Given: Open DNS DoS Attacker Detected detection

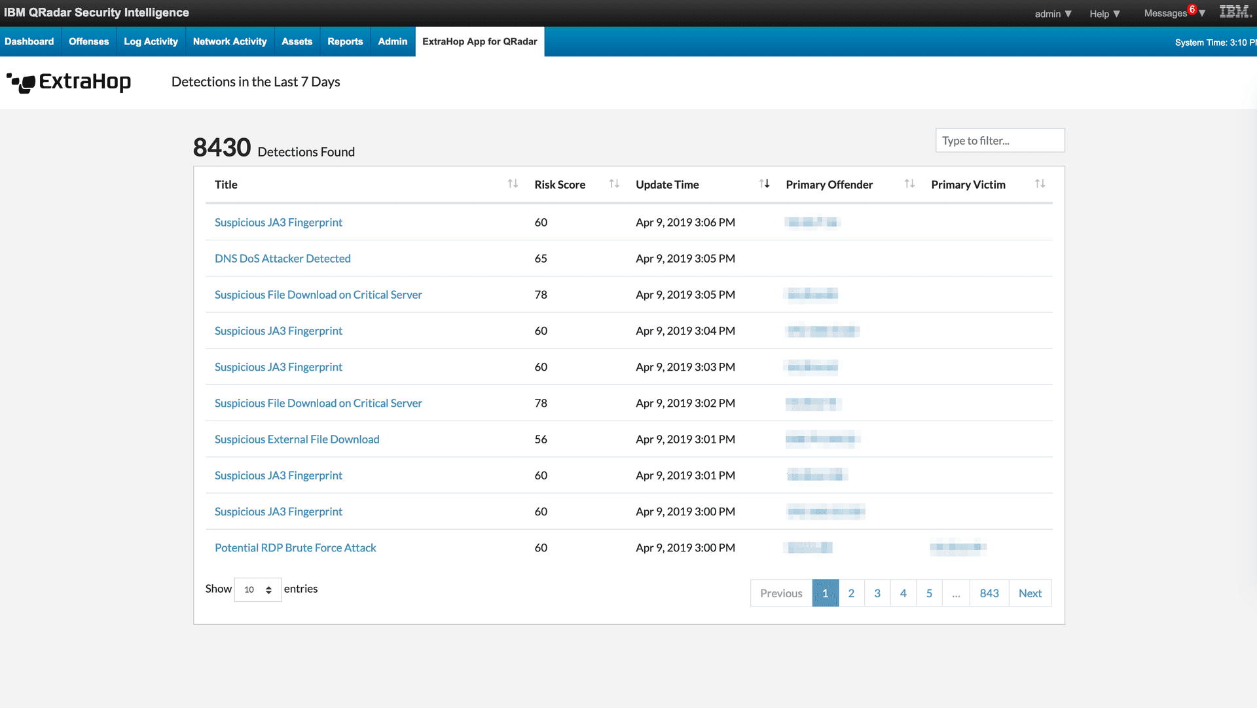Looking at the screenshot, I should (x=283, y=259).
